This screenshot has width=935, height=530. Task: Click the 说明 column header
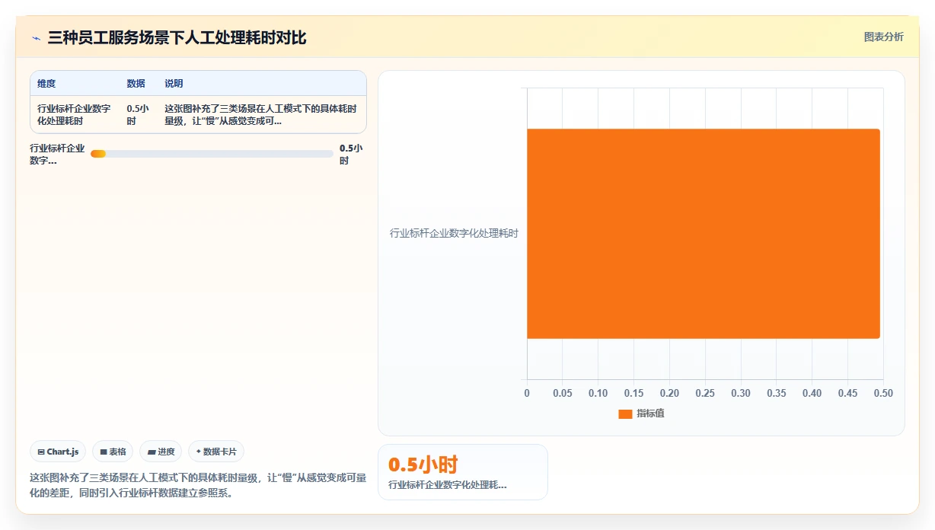pyautogui.click(x=174, y=84)
